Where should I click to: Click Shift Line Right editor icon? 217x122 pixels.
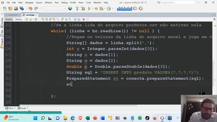tap(79, 19)
